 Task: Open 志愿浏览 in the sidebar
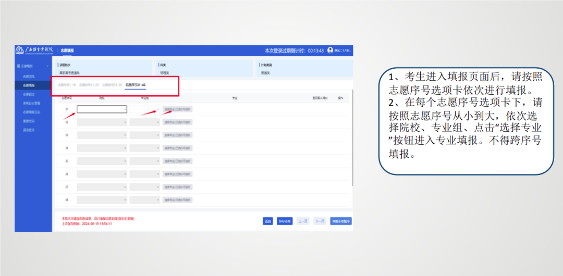29,76
